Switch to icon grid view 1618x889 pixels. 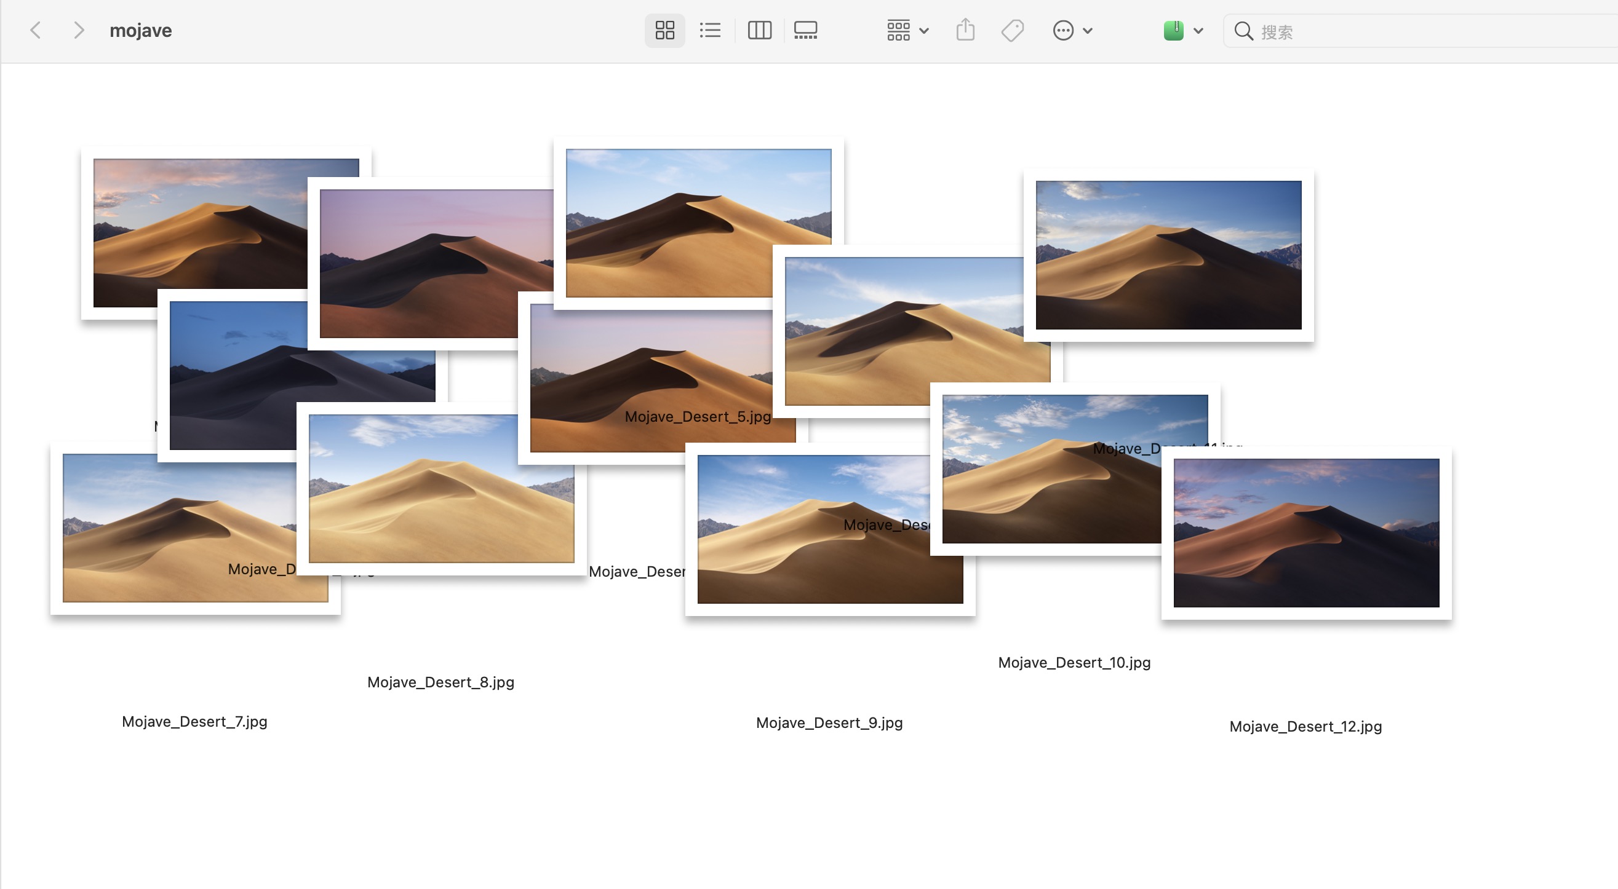click(x=664, y=30)
